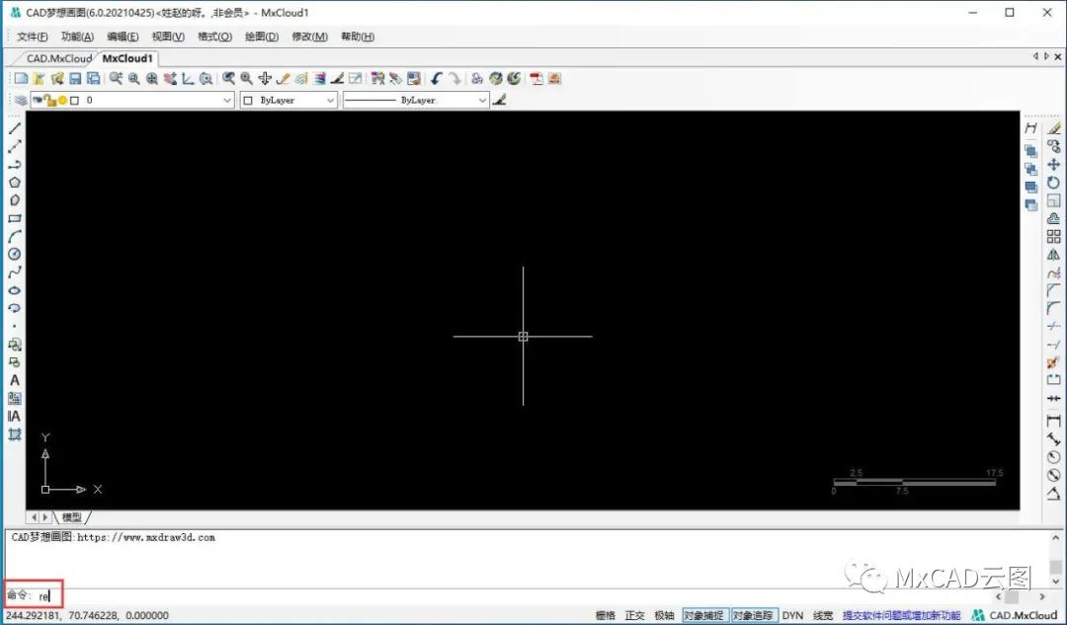Viewport: 1067px width, 625px height.
Task: Select the Circle drawing tool
Action: (x=15, y=255)
